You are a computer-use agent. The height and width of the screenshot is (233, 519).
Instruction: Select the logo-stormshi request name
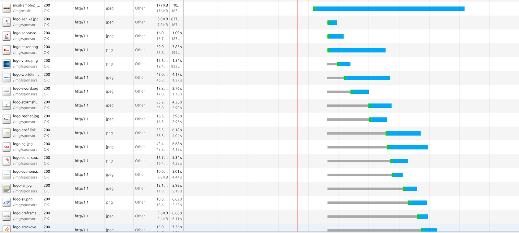click(x=26, y=102)
